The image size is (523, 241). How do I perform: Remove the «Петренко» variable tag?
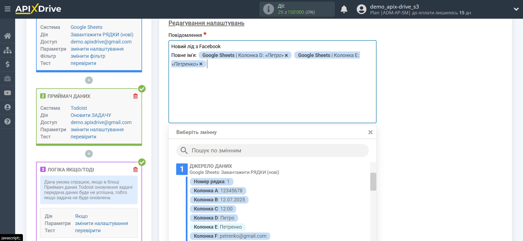(201, 64)
